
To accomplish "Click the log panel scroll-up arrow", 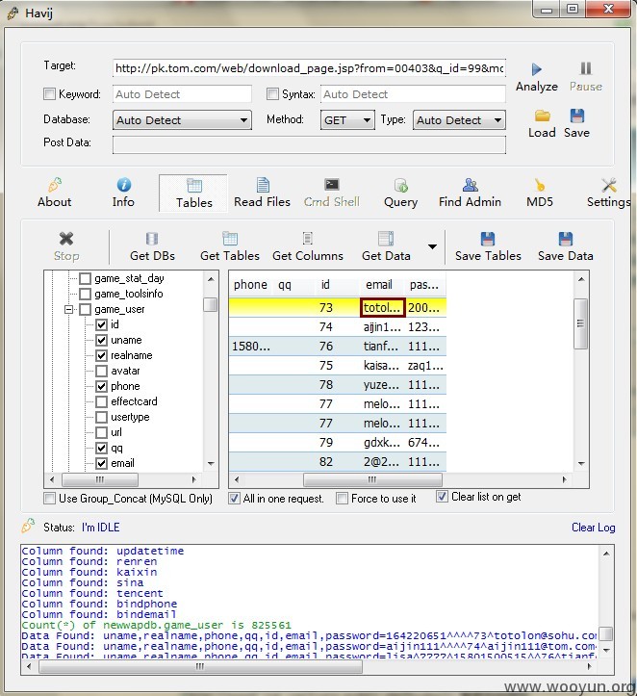I will pos(606,554).
